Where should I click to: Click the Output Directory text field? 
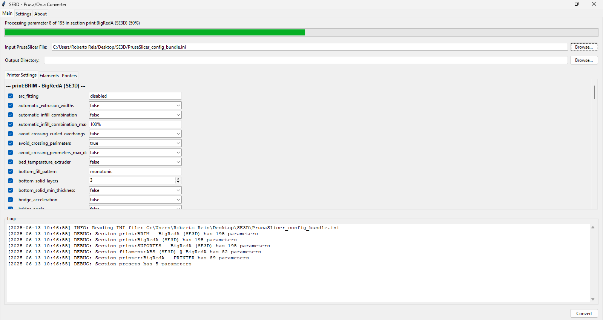305,60
